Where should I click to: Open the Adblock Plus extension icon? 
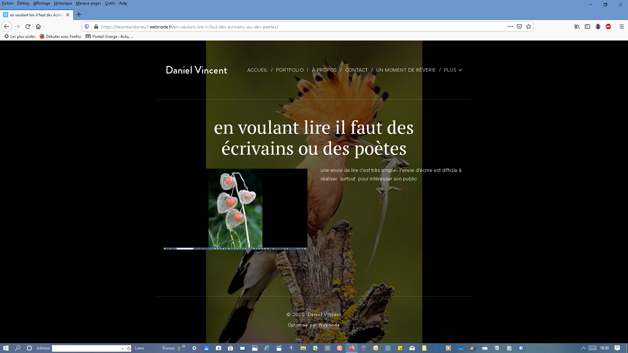[x=608, y=26]
